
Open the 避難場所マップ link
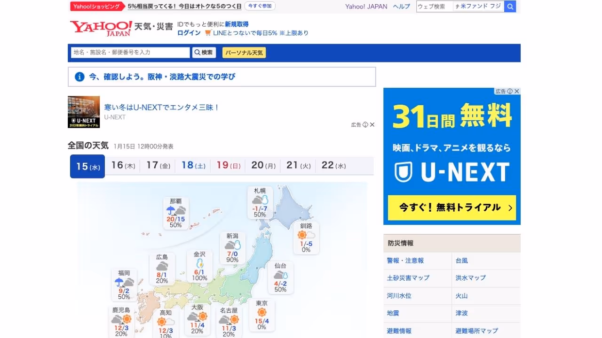tap(477, 331)
